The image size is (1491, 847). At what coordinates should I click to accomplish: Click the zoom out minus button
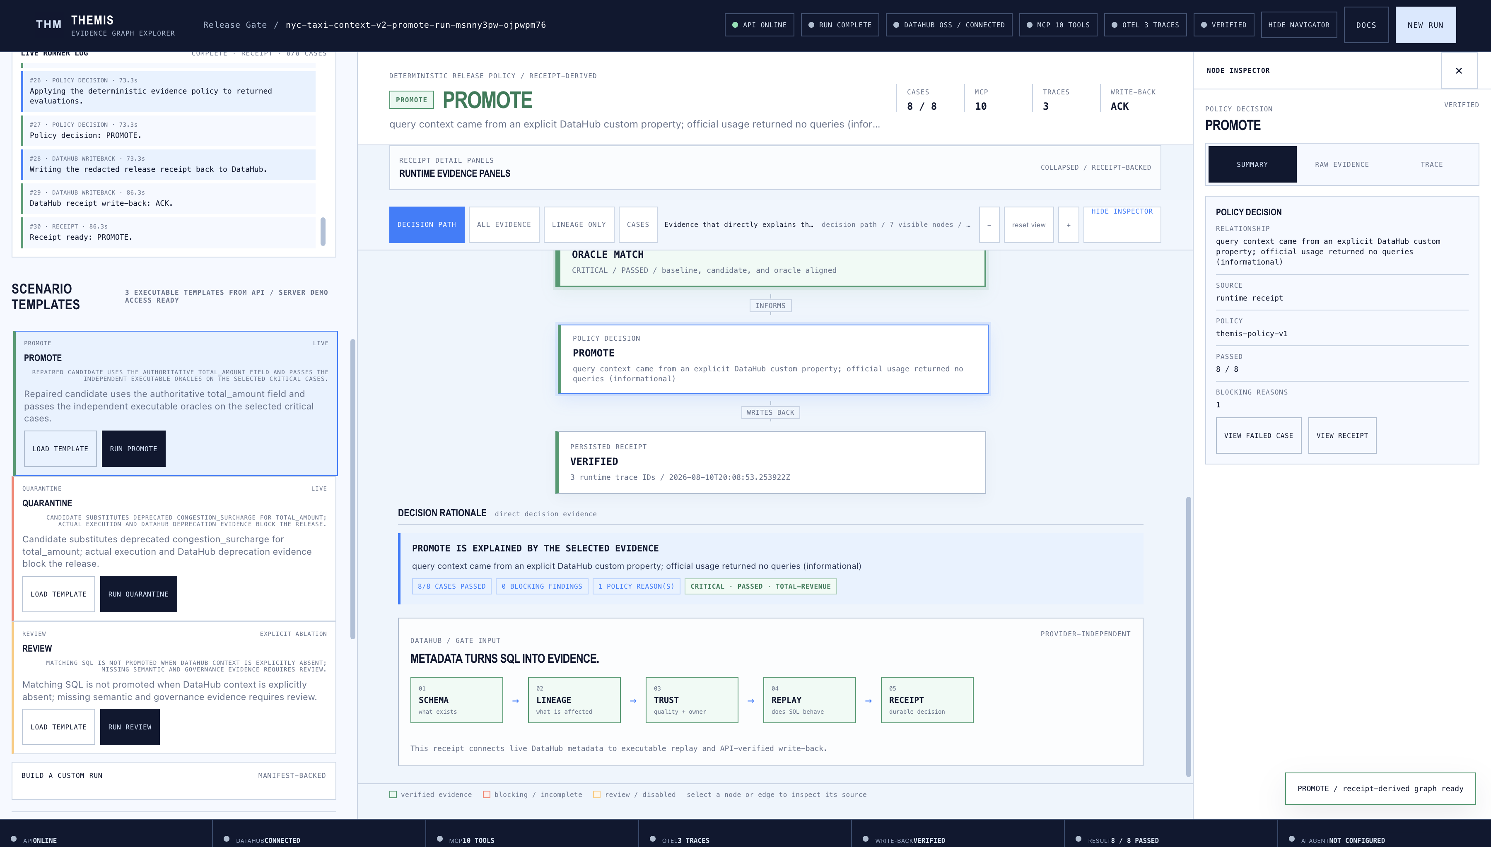pos(989,224)
